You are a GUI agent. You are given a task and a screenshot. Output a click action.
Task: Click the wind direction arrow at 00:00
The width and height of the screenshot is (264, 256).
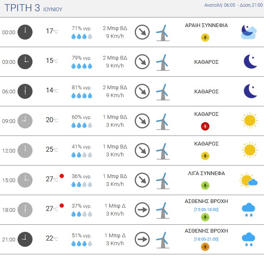coord(142,32)
